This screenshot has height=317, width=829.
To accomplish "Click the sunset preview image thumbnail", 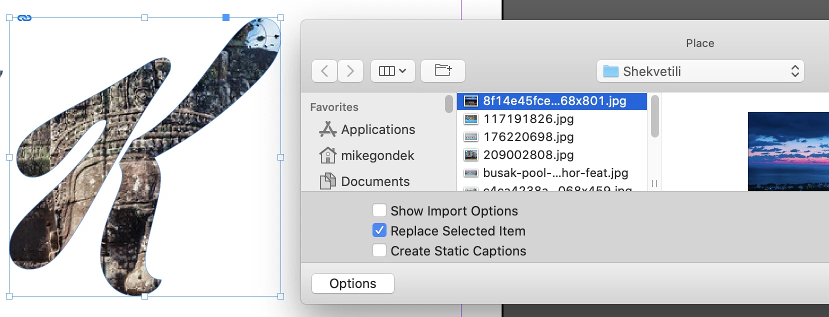I will point(788,151).
